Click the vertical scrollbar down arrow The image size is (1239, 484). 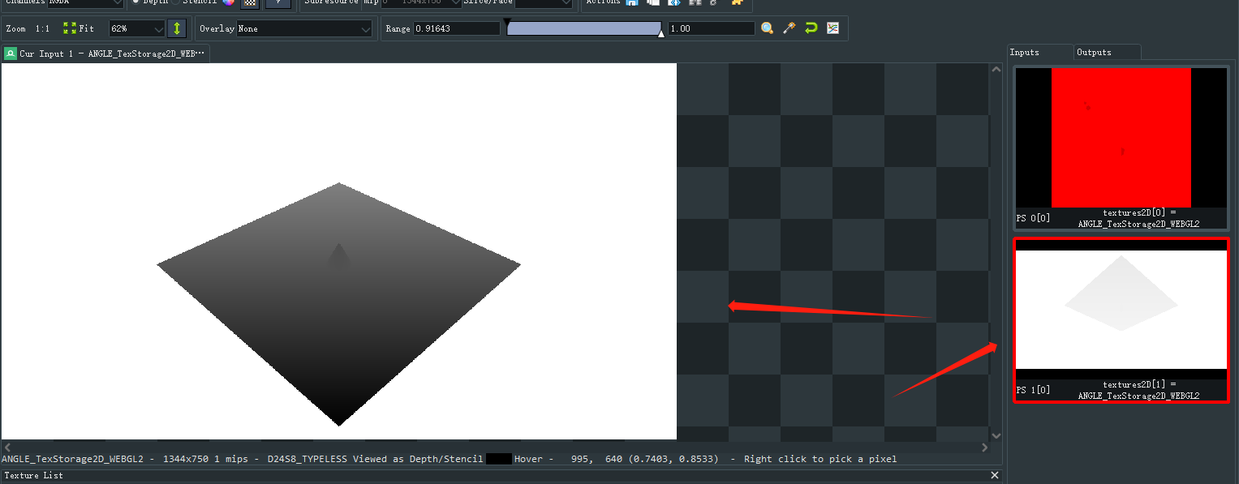(x=995, y=435)
